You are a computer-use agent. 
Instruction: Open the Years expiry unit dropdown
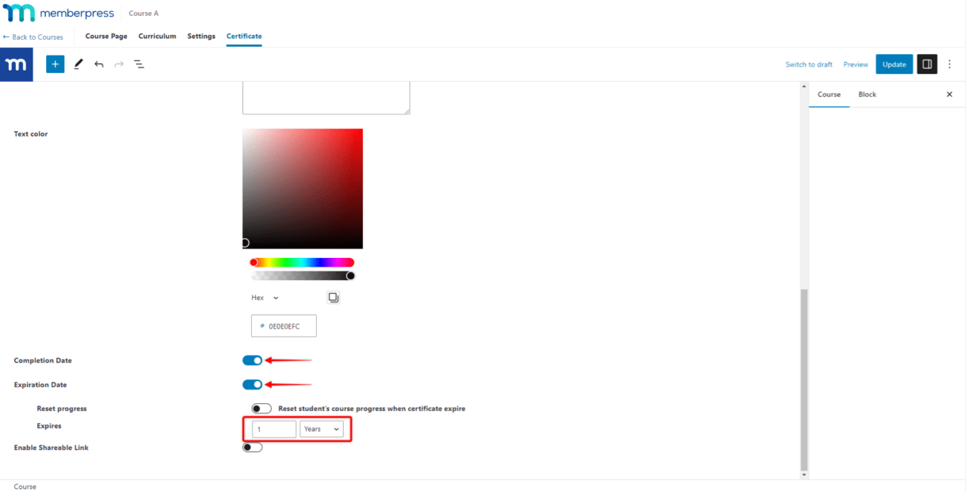[322, 429]
